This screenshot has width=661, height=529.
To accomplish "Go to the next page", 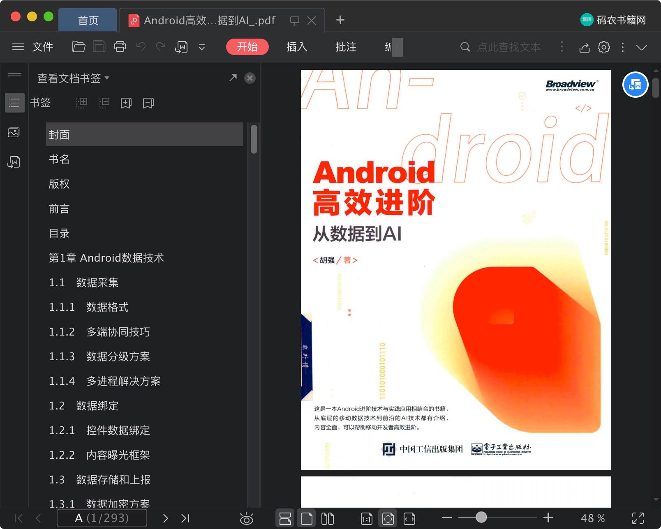I will tap(165, 518).
